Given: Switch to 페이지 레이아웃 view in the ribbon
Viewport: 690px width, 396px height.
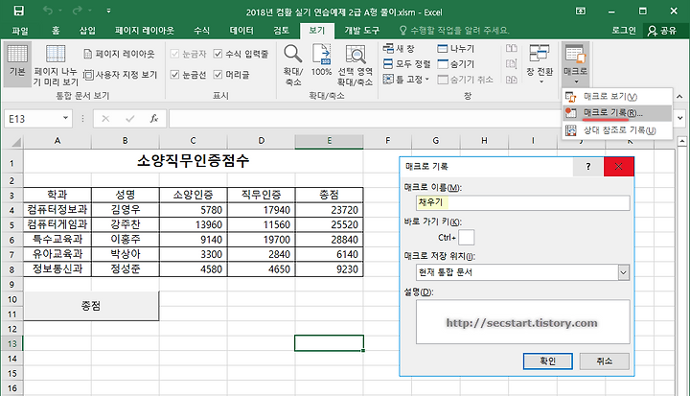Looking at the screenshot, I should coord(119,54).
